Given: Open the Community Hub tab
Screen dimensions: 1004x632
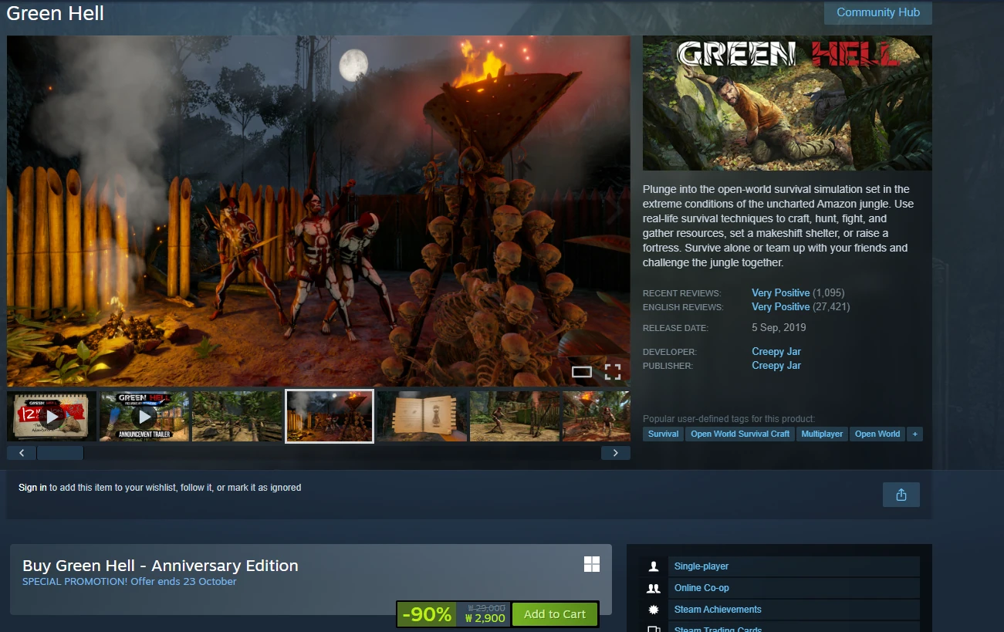Looking at the screenshot, I should 878,12.
